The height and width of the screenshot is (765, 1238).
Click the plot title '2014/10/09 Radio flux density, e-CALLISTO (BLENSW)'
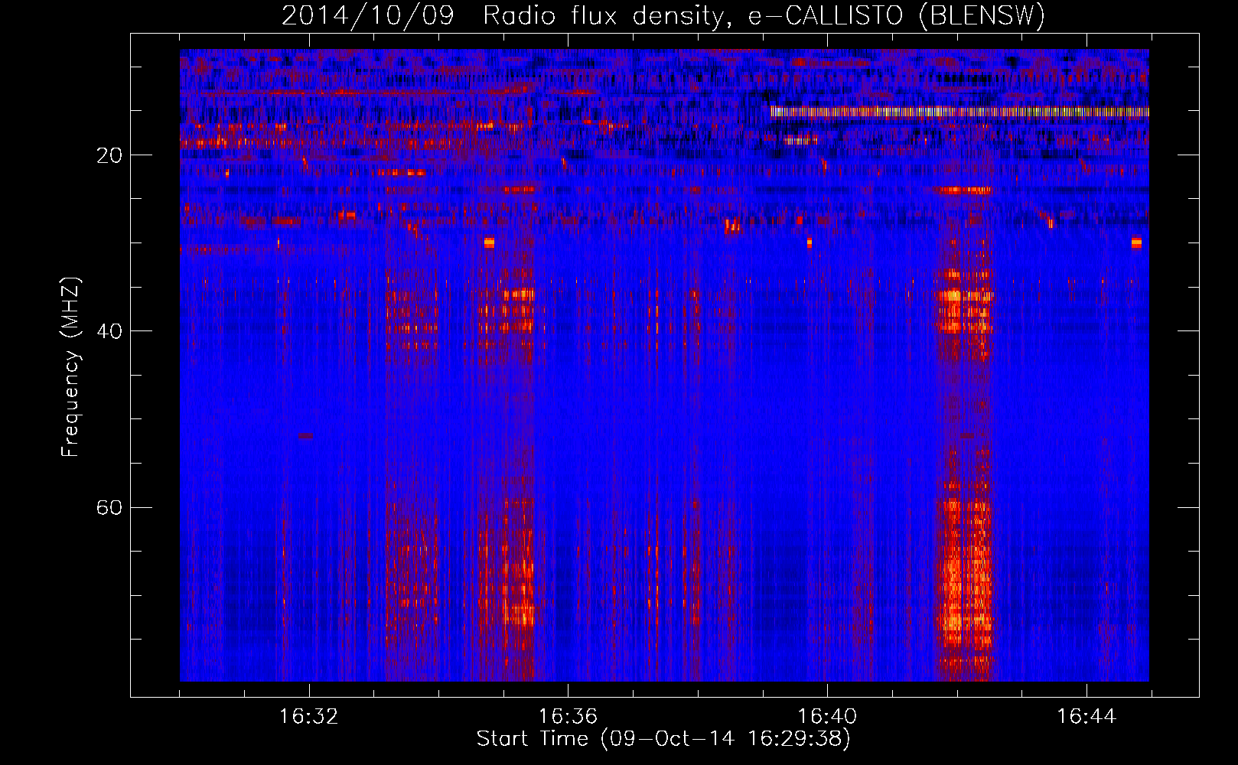point(663,15)
